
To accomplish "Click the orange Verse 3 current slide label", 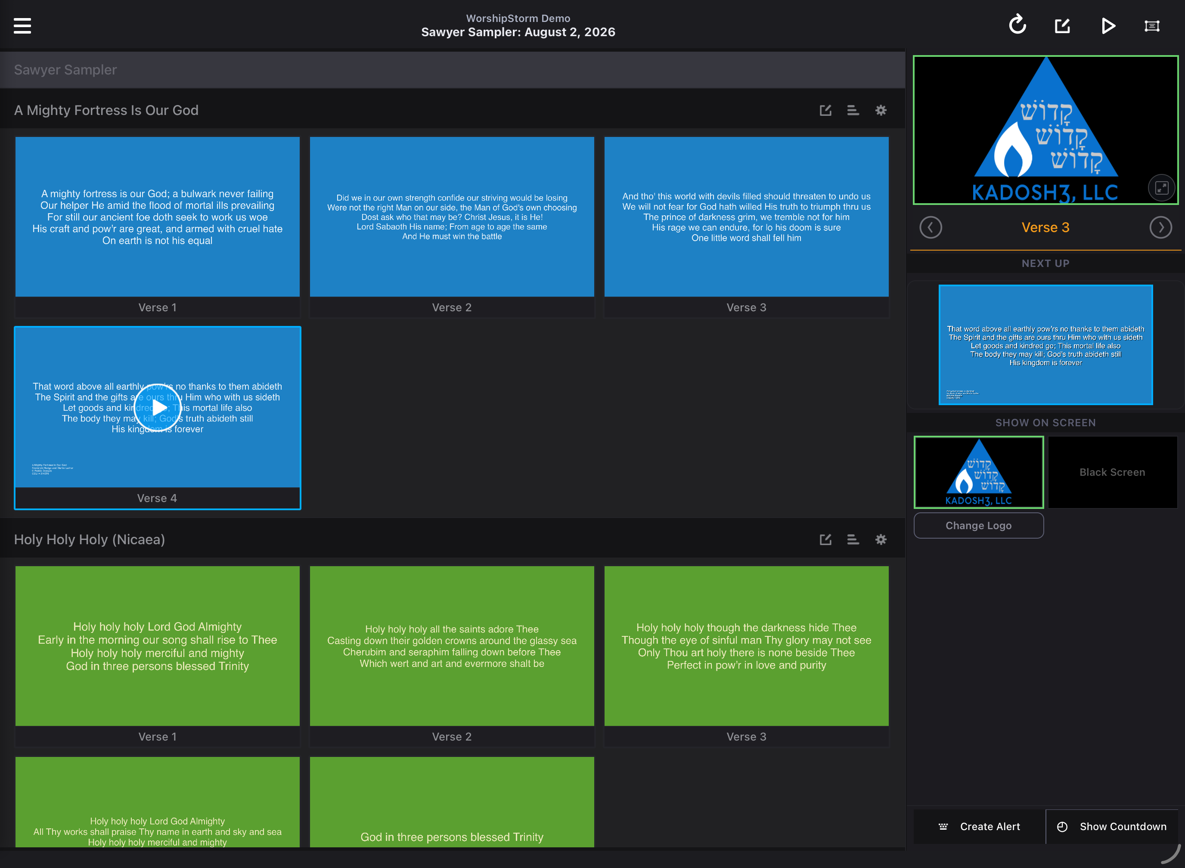I will coord(1045,227).
